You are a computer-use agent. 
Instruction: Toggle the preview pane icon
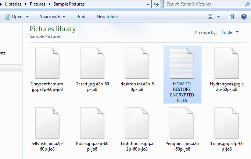231,17
